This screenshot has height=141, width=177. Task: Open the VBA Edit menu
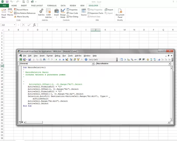click(30, 56)
